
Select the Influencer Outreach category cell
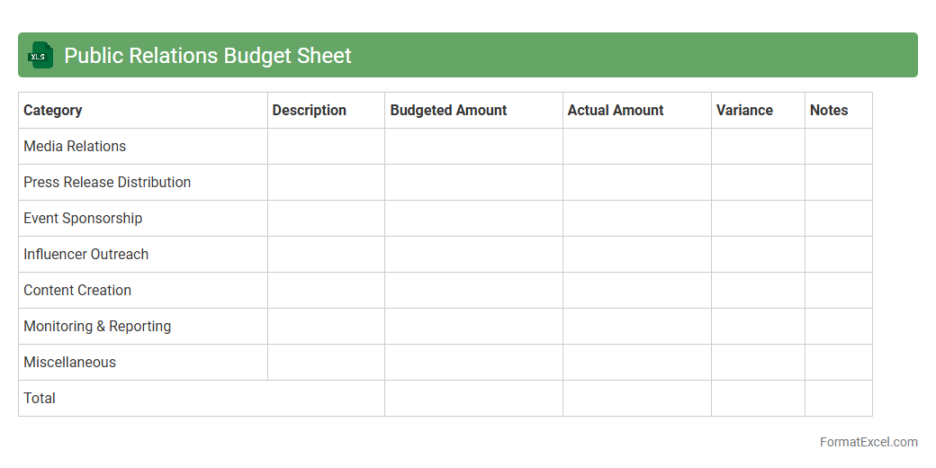point(86,255)
